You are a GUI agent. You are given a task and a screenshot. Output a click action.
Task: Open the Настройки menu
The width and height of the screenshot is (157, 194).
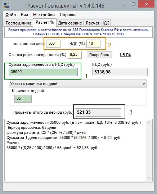(44, 15)
